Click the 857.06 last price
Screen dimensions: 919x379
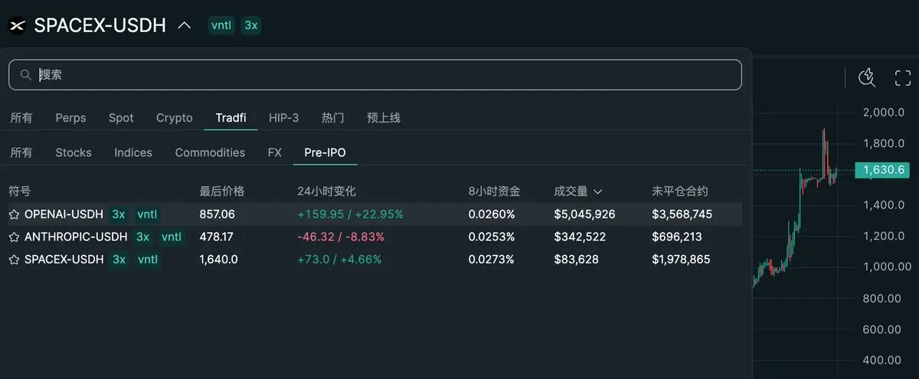coord(217,214)
